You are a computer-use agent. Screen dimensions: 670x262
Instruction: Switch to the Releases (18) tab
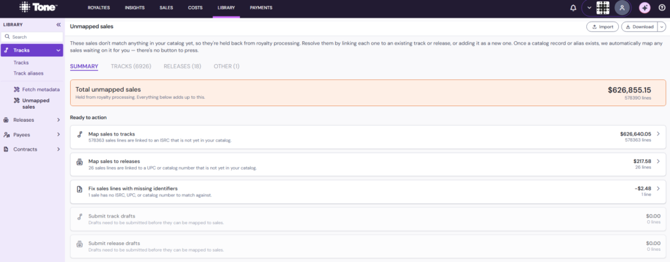(183, 66)
